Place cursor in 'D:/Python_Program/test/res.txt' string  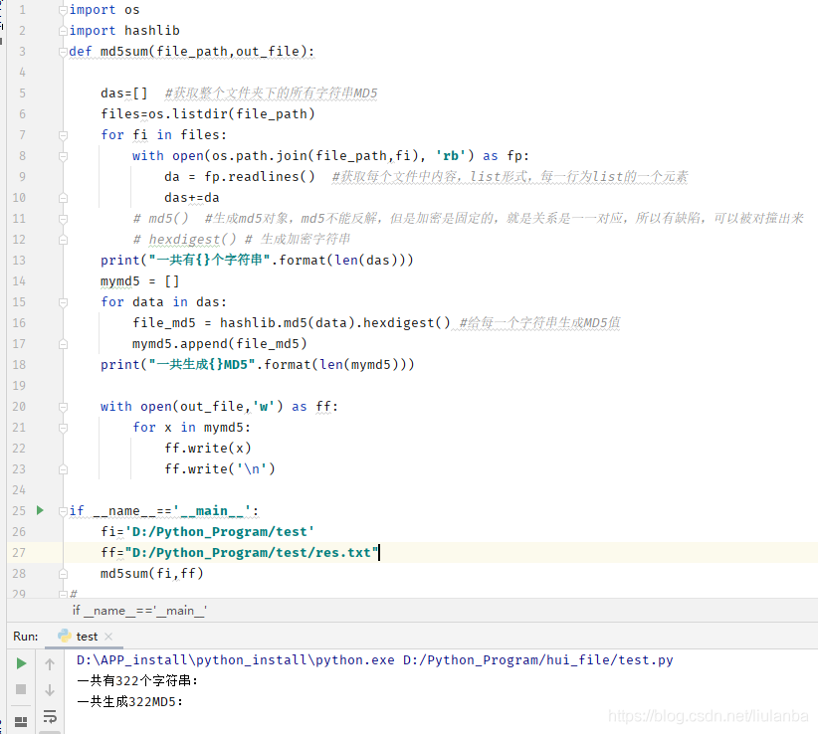[252, 553]
